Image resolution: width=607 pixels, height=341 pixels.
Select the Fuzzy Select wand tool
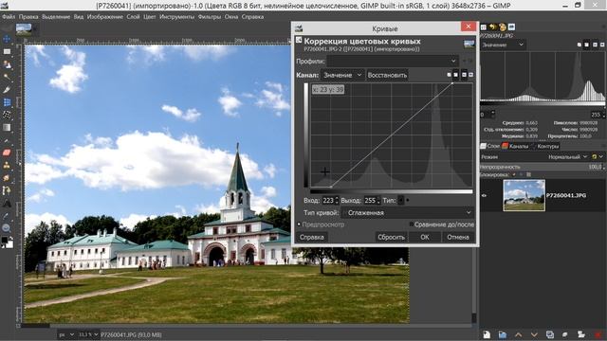7,77
